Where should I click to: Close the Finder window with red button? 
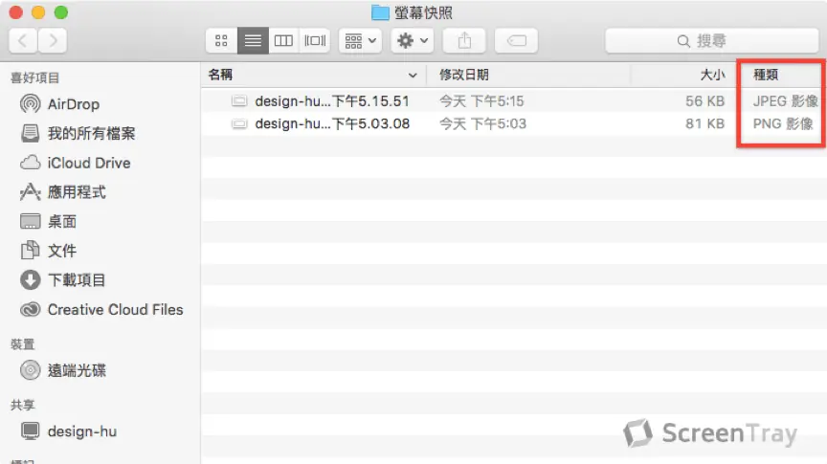[x=16, y=12]
